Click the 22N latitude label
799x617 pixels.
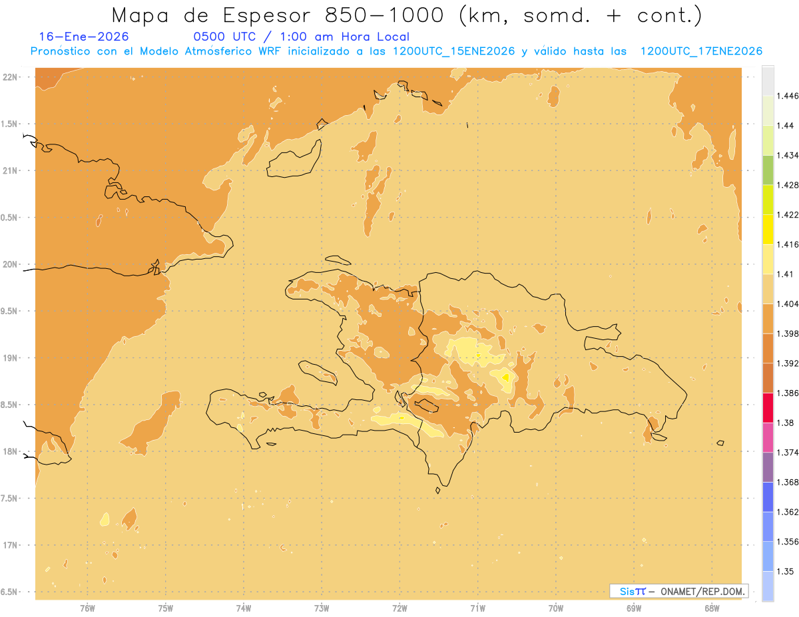pyautogui.click(x=11, y=77)
